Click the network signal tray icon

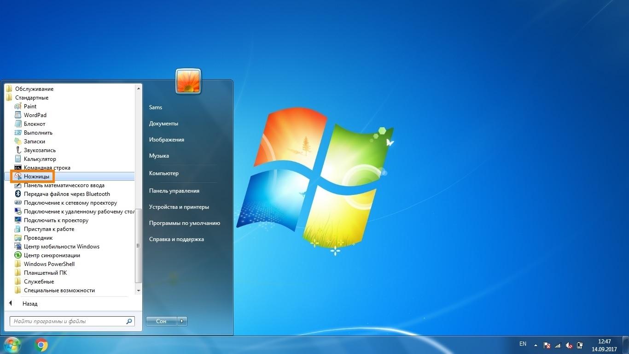pos(558,345)
